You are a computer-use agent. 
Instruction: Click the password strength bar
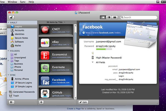click(x=104, y=49)
